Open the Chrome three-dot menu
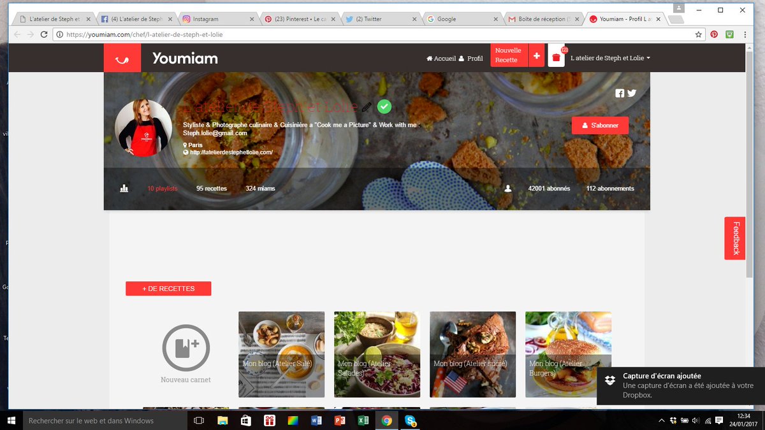The height and width of the screenshot is (430, 765). (744, 34)
